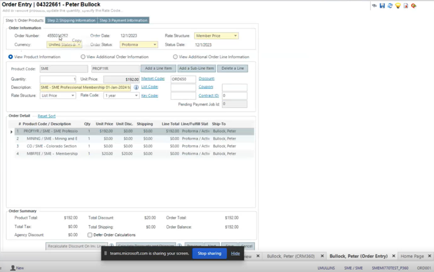
Task: Select View Additional Order Line Information option
Action: [175, 57]
